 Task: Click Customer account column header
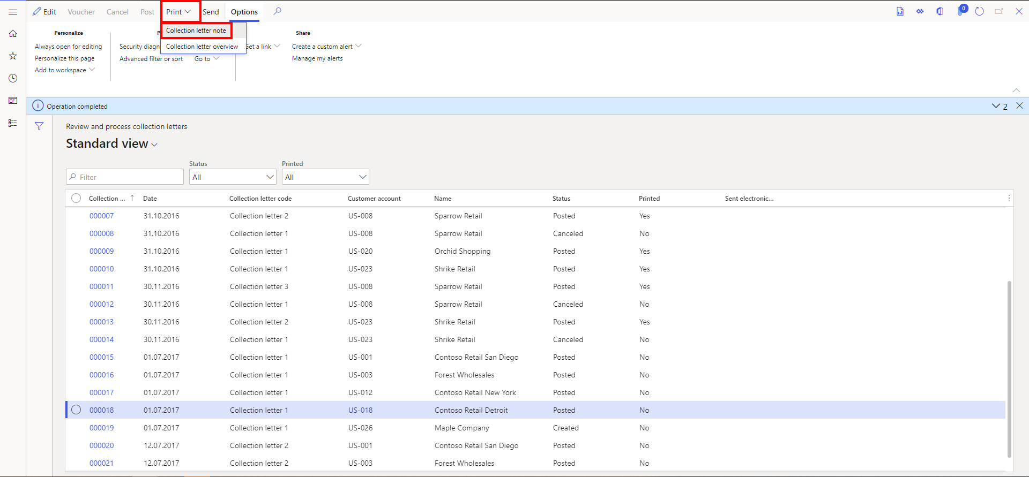click(374, 198)
